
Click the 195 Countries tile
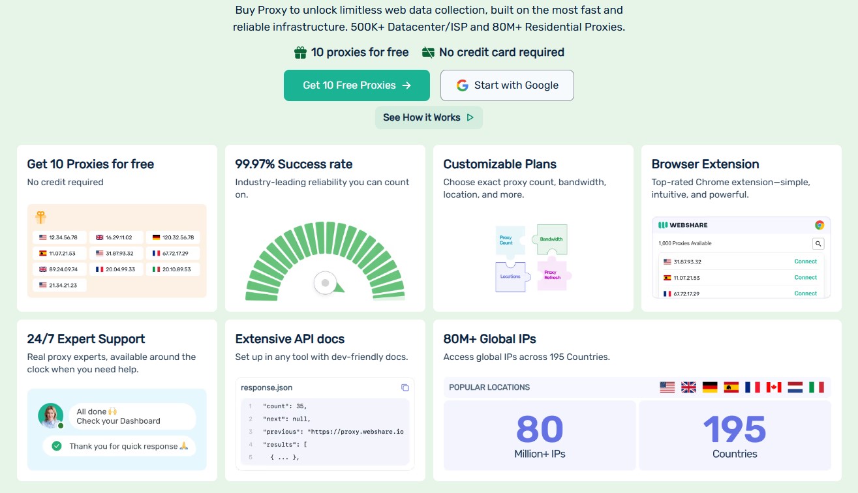(x=735, y=435)
